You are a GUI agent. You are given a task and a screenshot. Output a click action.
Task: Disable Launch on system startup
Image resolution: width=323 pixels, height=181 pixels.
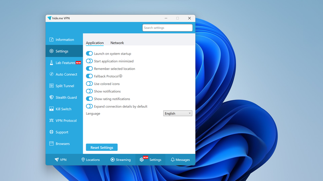coord(89,53)
